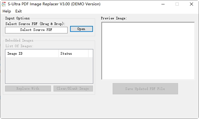Click inside the Preview Image area

pos(148,51)
